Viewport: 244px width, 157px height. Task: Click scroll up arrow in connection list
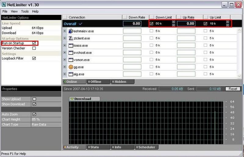[x=239, y=30]
